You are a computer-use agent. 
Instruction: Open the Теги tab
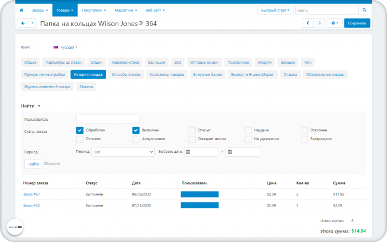coord(308,62)
